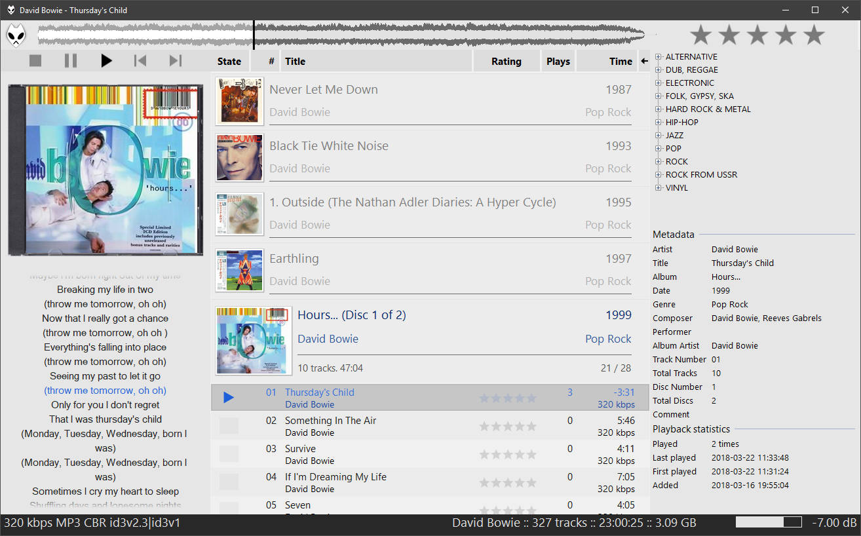Screen dimensions: 861x536
Task: Click the 320 kbps MP3 CBR status text
Action: [x=92, y=522]
